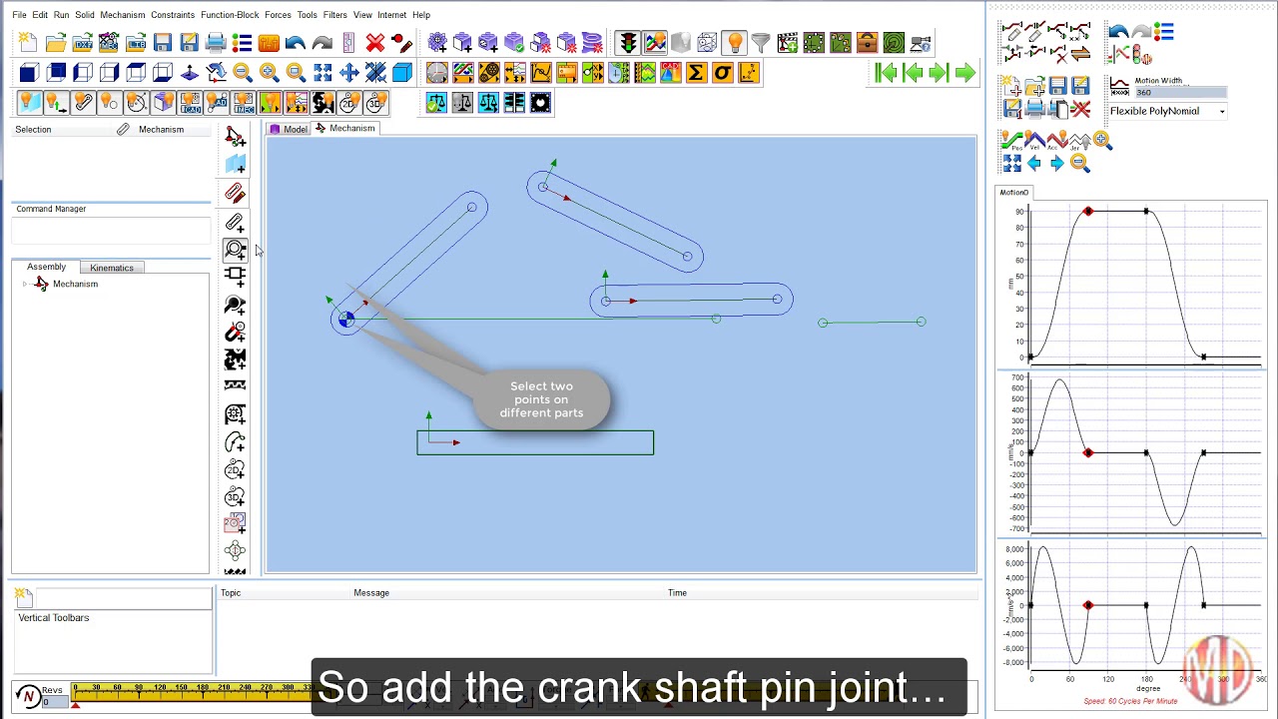
Task: Open the Flexible PolyNomial dropdown
Action: 1222,112
